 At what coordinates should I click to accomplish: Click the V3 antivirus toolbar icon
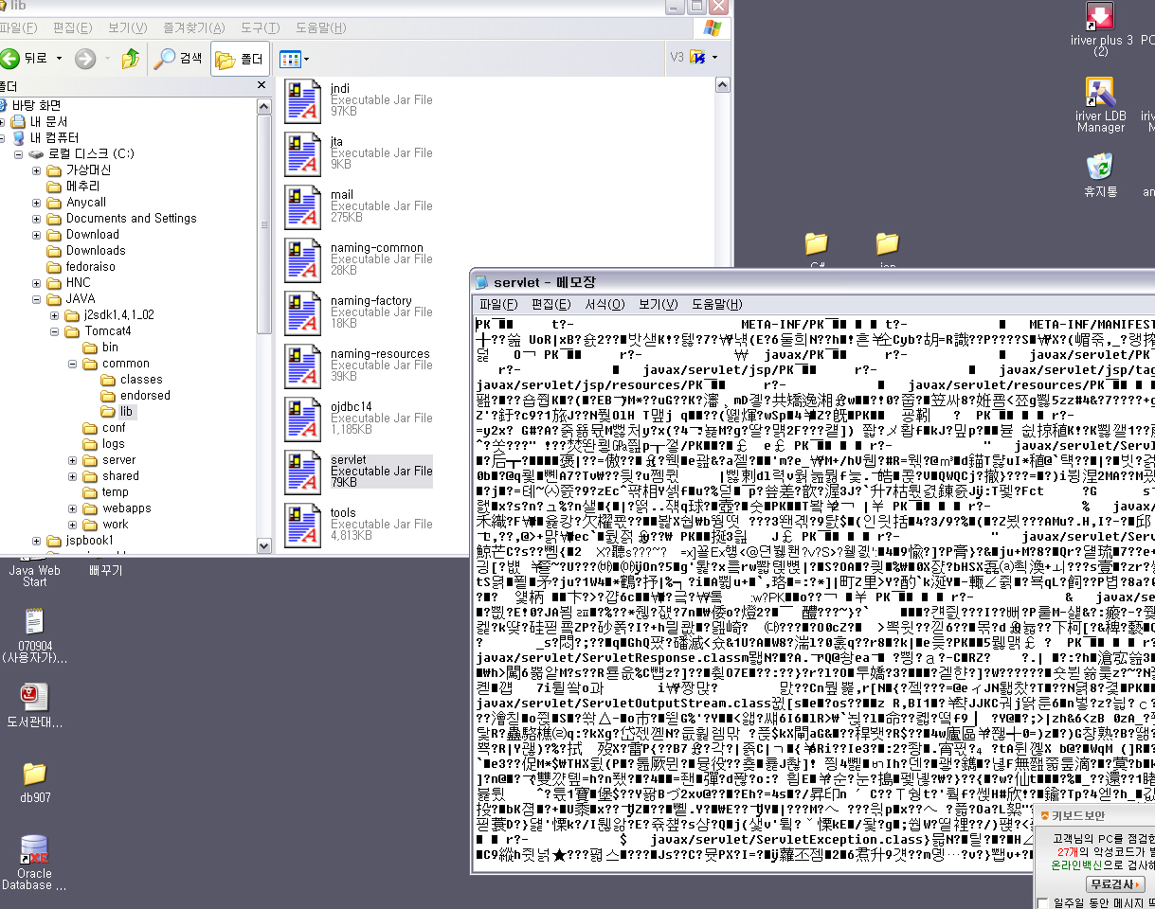(x=698, y=58)
